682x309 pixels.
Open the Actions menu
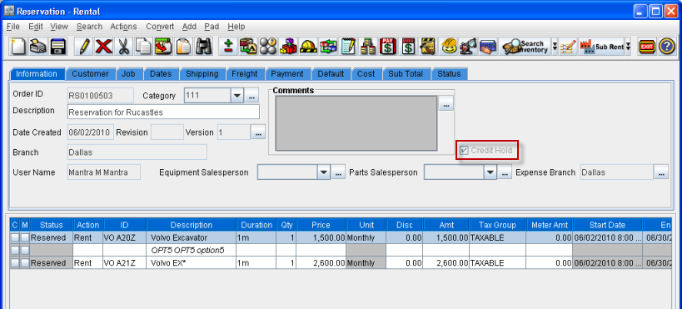click(x=123, y=27)
